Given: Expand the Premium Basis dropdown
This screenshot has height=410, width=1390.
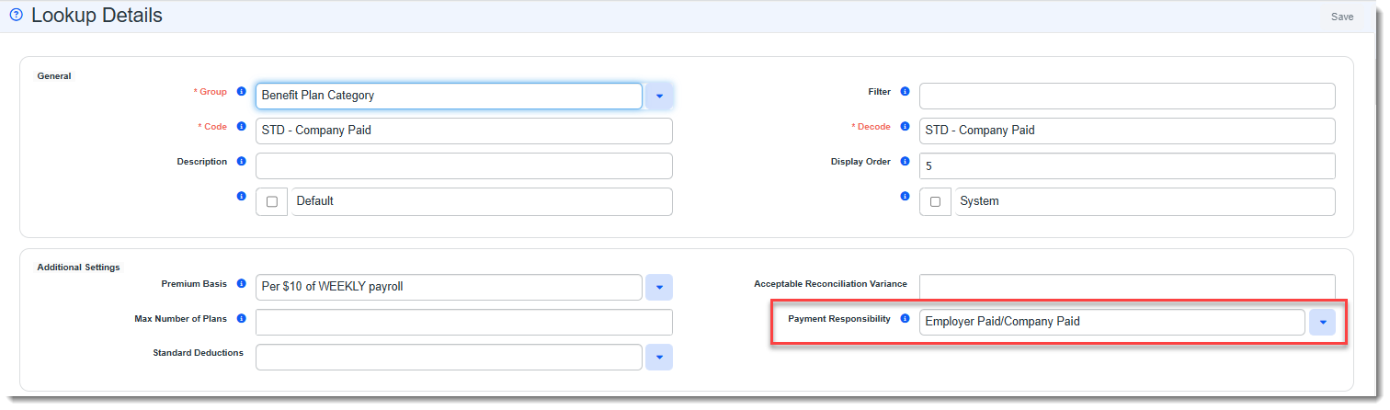Looking at the screenshot, I should [x=659, y=287].
